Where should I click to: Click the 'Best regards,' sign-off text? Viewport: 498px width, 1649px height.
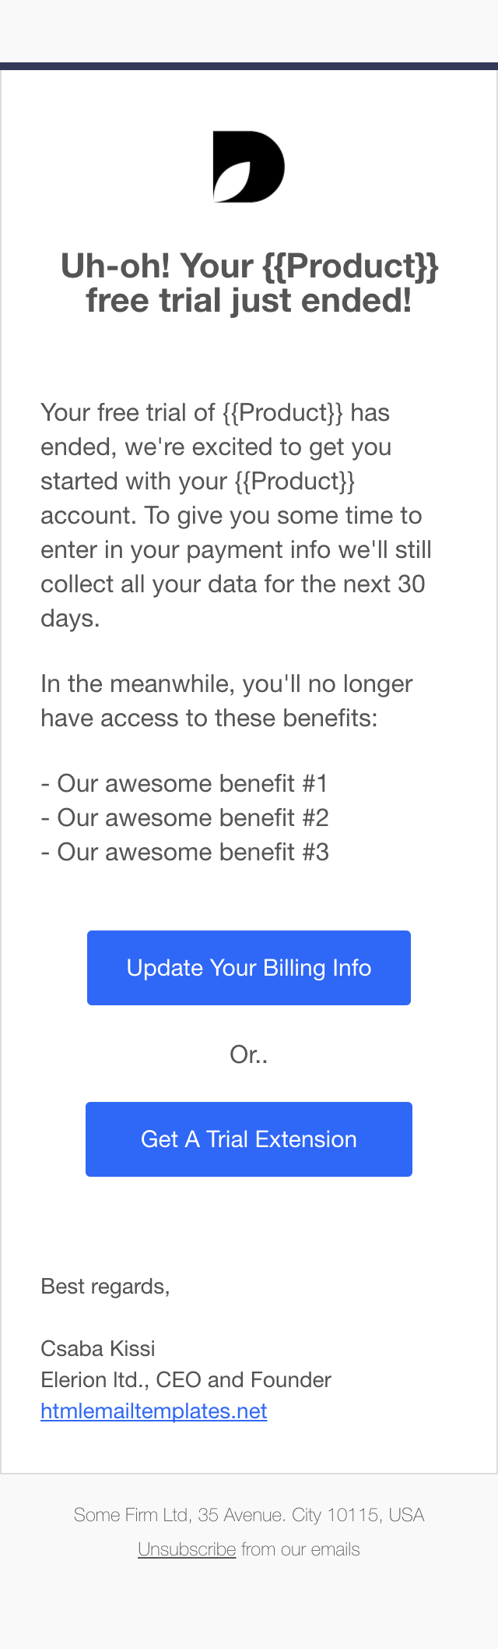coord(105,1286)
